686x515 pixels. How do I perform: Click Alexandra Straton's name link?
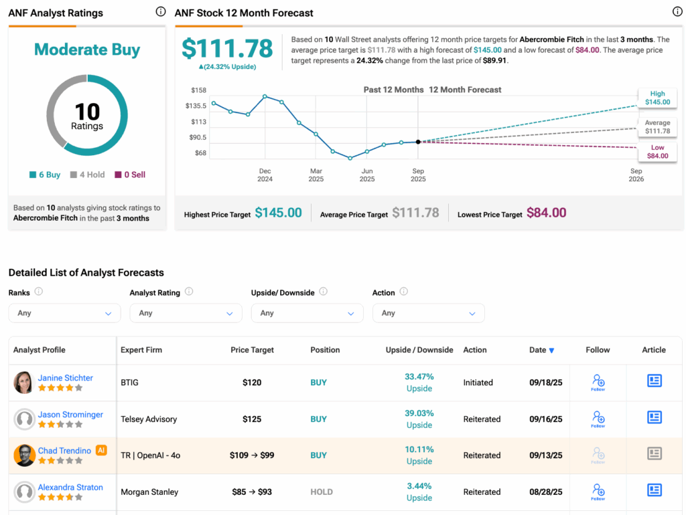click(x=70, y=488)
